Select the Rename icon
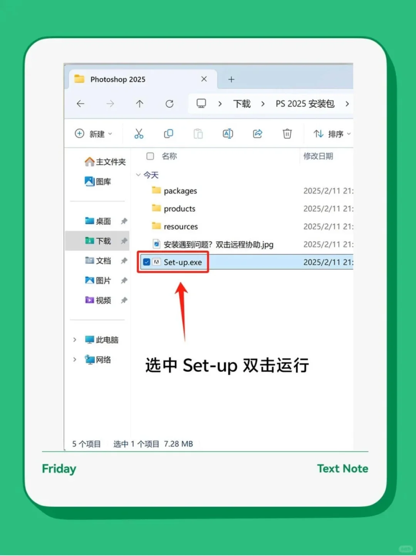Screen dimensions: 416x556 click(228, 134)
